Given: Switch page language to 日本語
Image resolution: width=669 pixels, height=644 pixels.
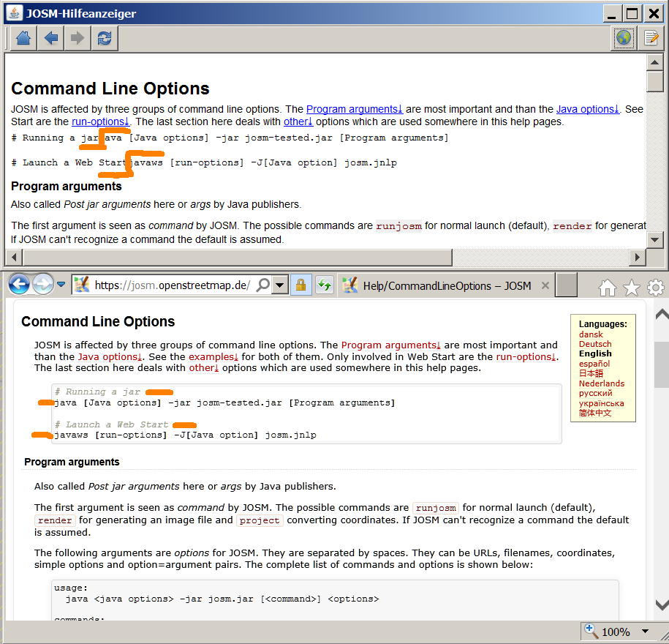Looking at the screenshot, I should [591, 374].
